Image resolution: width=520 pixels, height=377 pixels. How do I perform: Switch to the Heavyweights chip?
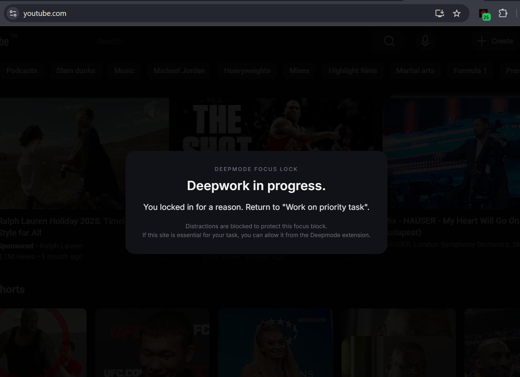[x=247, y=71]
